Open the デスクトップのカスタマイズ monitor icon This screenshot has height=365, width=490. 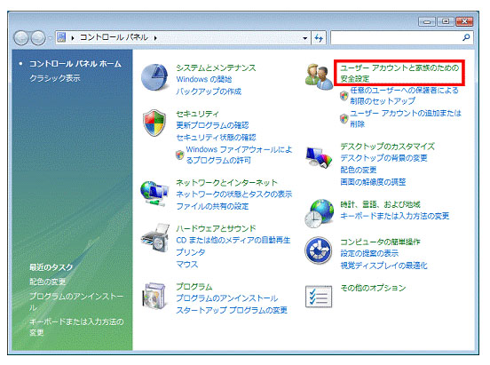[319, 158]
